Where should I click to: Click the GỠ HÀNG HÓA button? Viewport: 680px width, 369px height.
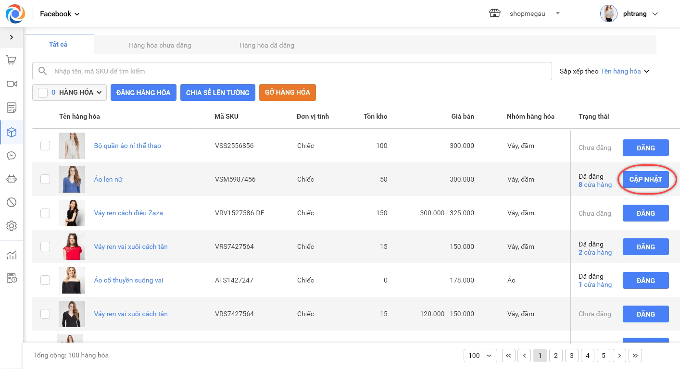(x=287, y=92)
